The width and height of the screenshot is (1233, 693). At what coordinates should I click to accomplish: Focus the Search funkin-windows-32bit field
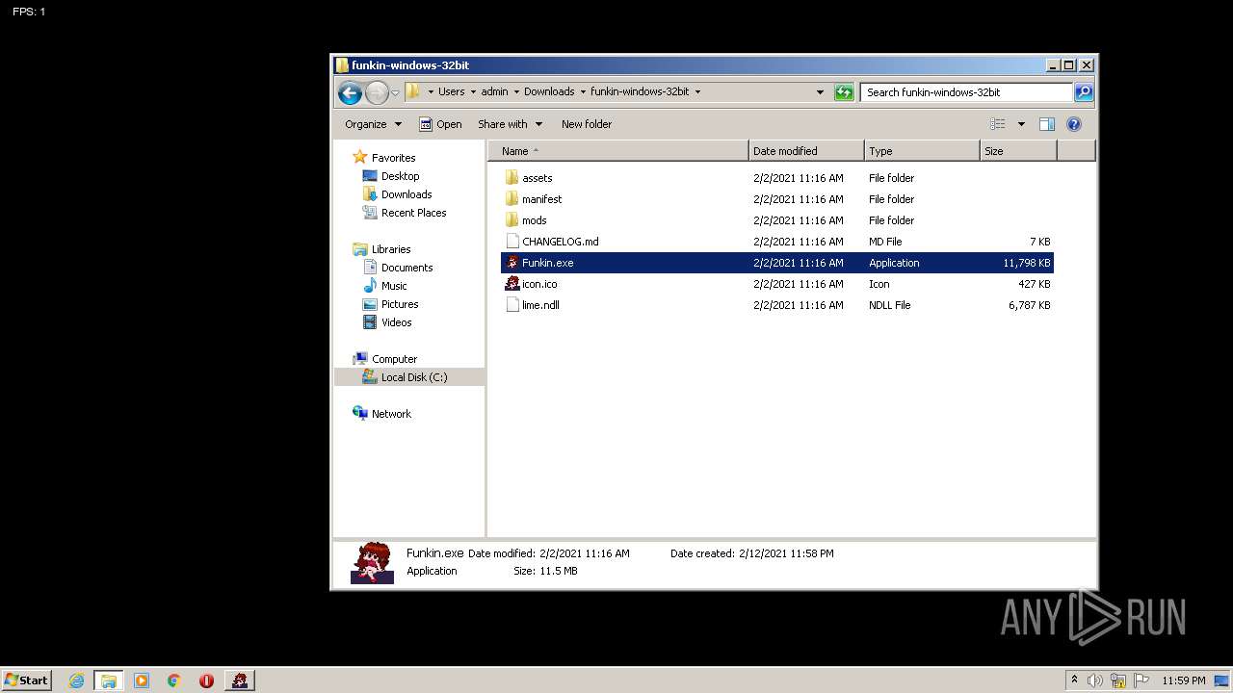(x=966, y=92)
